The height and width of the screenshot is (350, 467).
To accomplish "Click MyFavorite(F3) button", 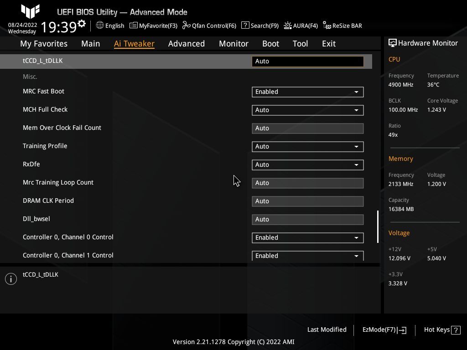I will [x=154, y=26].
